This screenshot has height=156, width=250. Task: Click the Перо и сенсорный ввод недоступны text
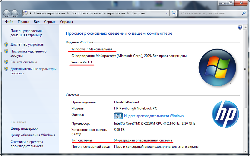click(x=156, y=146)
